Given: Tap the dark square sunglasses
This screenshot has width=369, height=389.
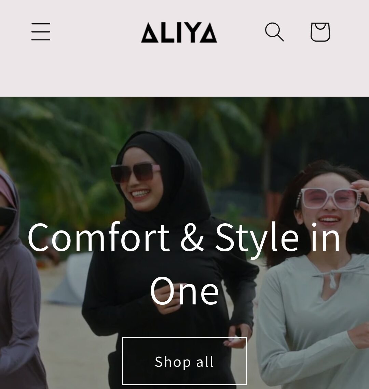Looking at the screenshot, I should (135, 173).
